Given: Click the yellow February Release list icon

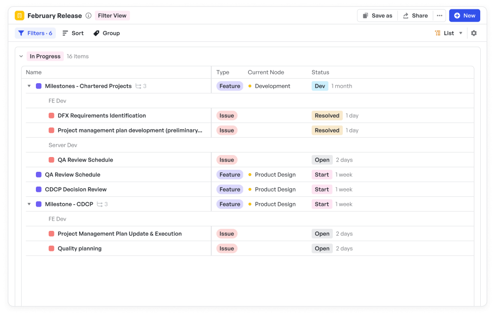Looking at the screenshot, I should click(x=20, y=16).
